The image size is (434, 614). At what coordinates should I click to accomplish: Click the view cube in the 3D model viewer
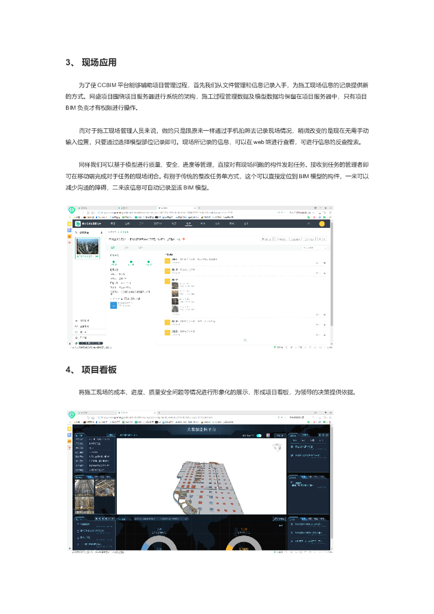(x=277, y=447)
